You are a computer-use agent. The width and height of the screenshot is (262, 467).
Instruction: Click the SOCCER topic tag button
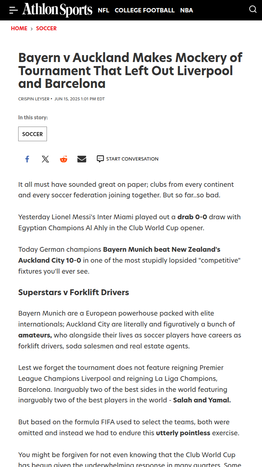click(32, 134)
